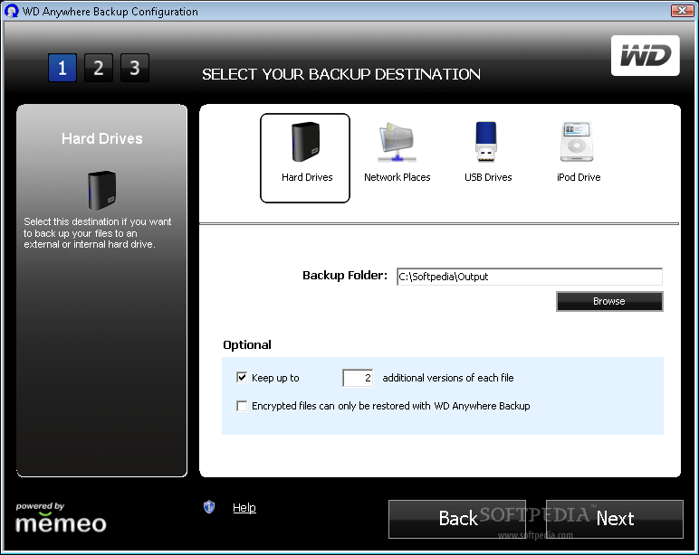Proceed with the Next button
This screenshot has height=555, width=699.
pyautogui.click(x=615, y=519)
